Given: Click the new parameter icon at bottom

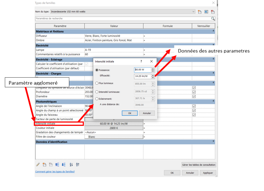Looking at the screenshot, I should pyautogui.click(x=44, y=165).
